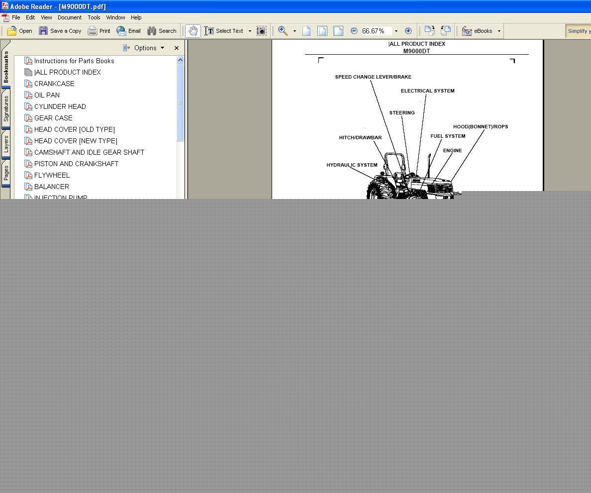Jump to CAMSHAFT AND IDLE GEAR SHAFT bookmark
The height and width of the screenshot is (493, 591).
click(x=90, y=152)
